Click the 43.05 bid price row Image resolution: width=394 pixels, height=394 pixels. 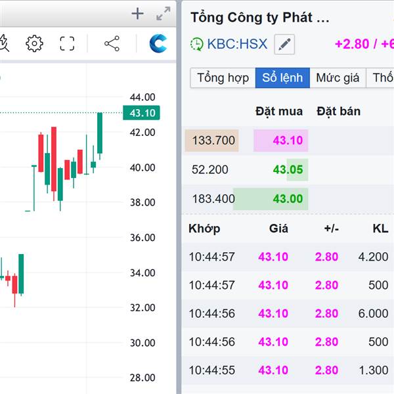pos(288,169)
